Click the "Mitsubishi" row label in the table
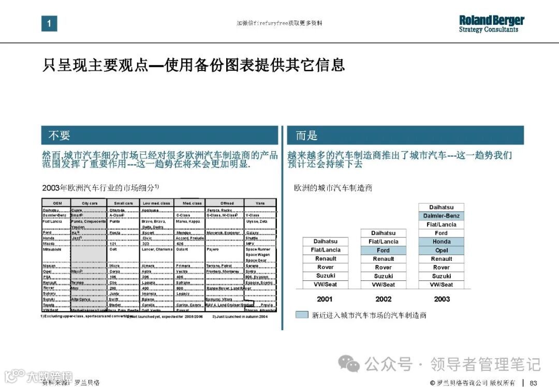559x387 pixels. pos(52,249)
